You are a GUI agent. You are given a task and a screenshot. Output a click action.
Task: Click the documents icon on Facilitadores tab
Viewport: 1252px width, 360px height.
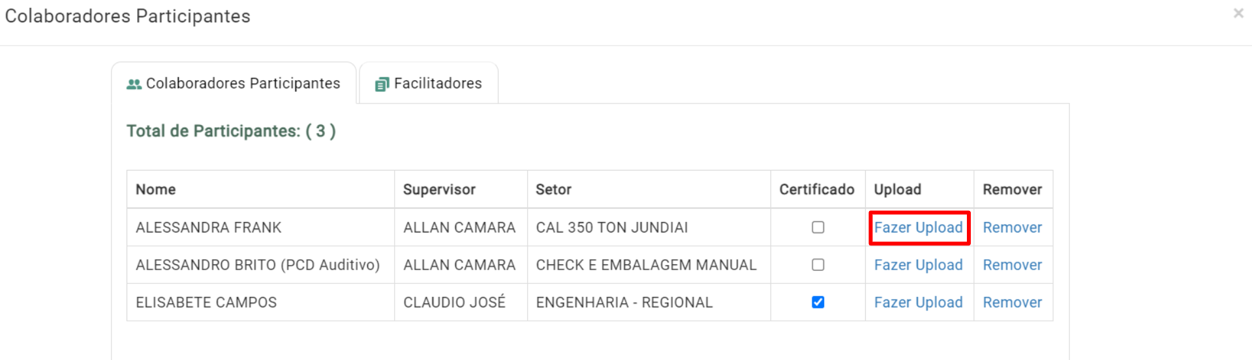point(382,84)
